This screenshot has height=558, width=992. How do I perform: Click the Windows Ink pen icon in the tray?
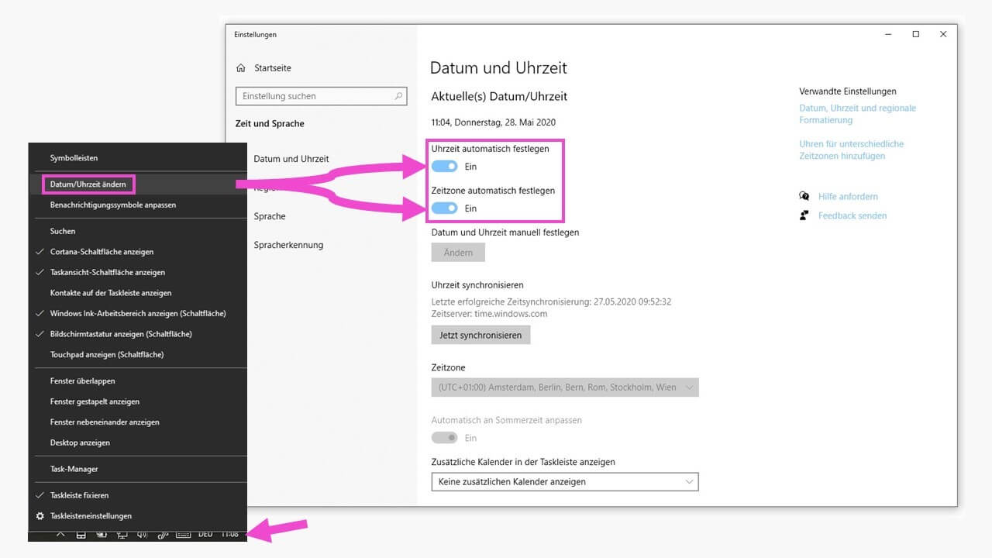point(163,535)
